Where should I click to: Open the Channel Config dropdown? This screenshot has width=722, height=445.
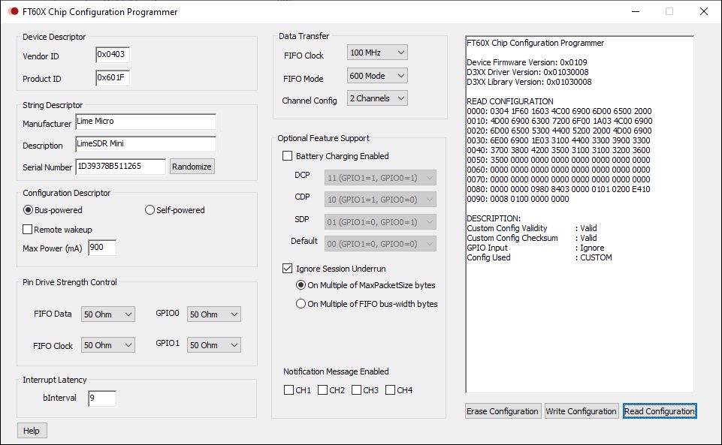point(377,98)
